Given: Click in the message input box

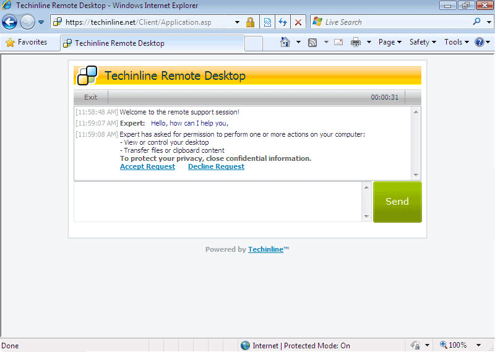Looking at the screenshot, I should pos(218,202).
